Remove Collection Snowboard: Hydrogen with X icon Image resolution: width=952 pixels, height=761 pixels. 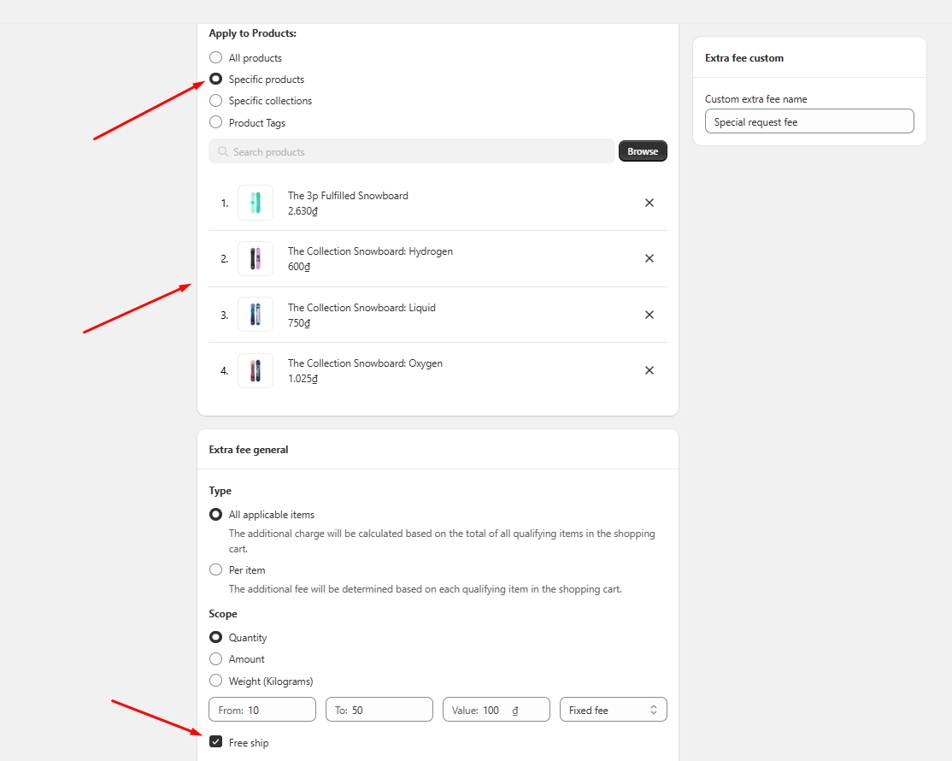(649, 258)
